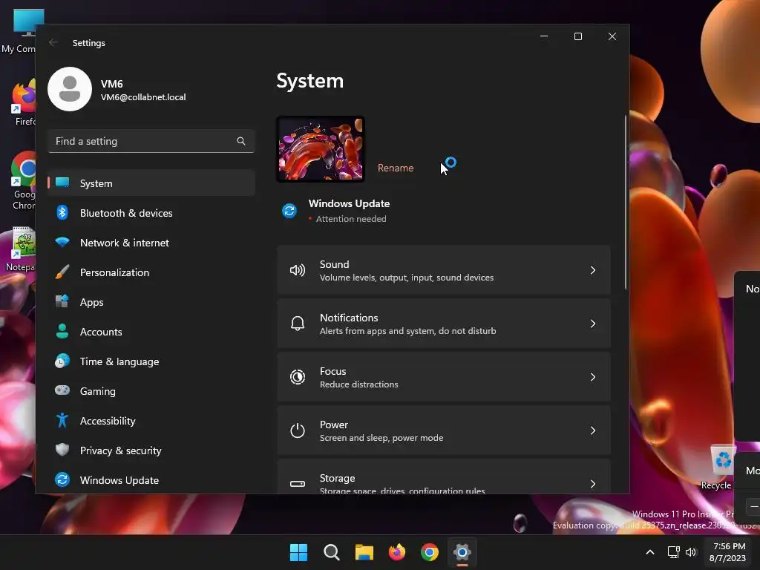760x570 pixels.
Task: Click the volume icon in system tray
Action: [691, 552]
